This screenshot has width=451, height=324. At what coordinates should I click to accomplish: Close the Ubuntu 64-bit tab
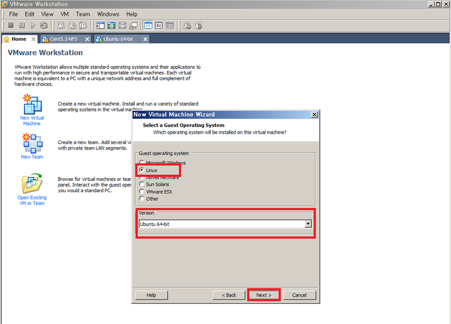click(146, 39)
